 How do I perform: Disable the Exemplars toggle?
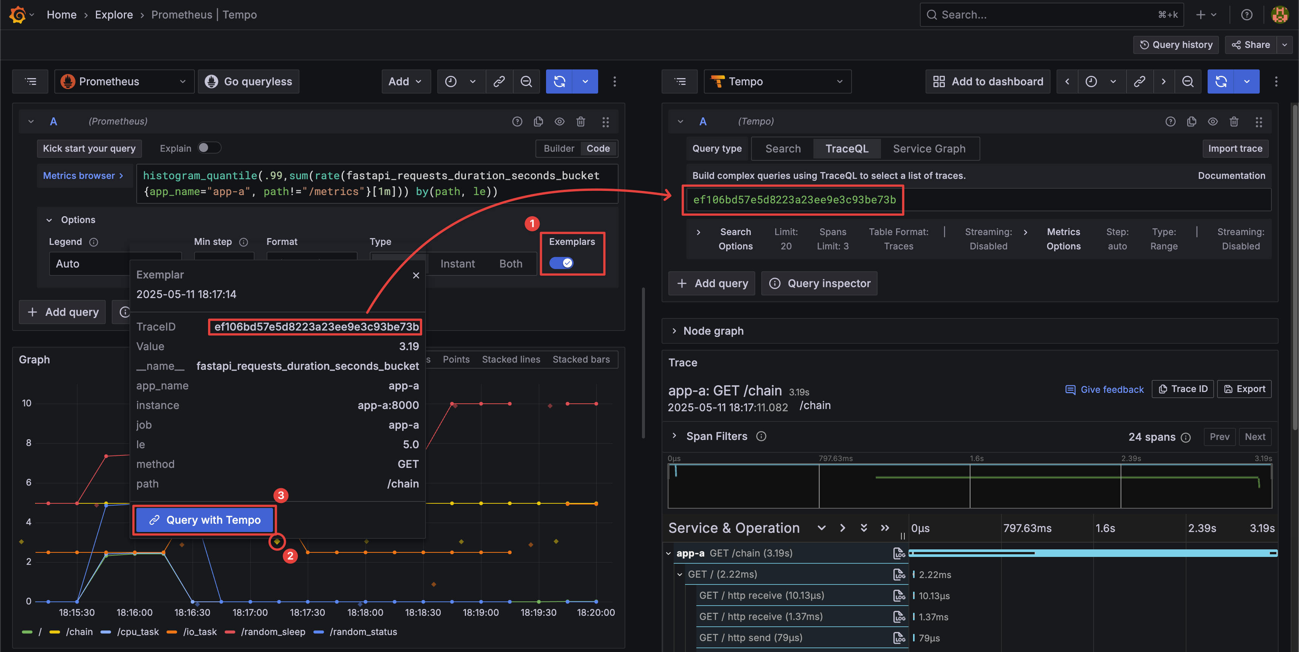(x=561, y=263)
